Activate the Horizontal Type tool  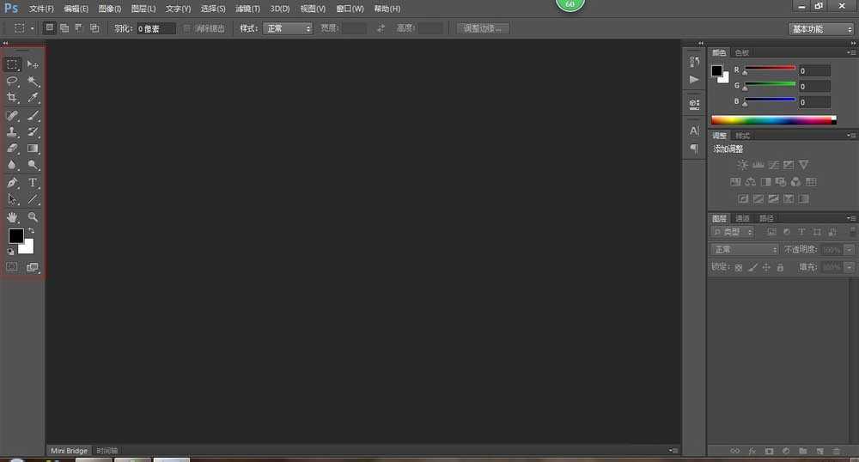(x=34, y=183)
